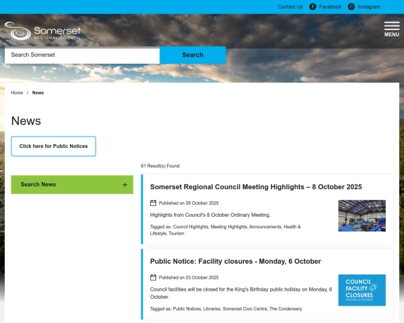
Task: Click the meeting highlights article thumbnail image
Action: tap(362, 215)
